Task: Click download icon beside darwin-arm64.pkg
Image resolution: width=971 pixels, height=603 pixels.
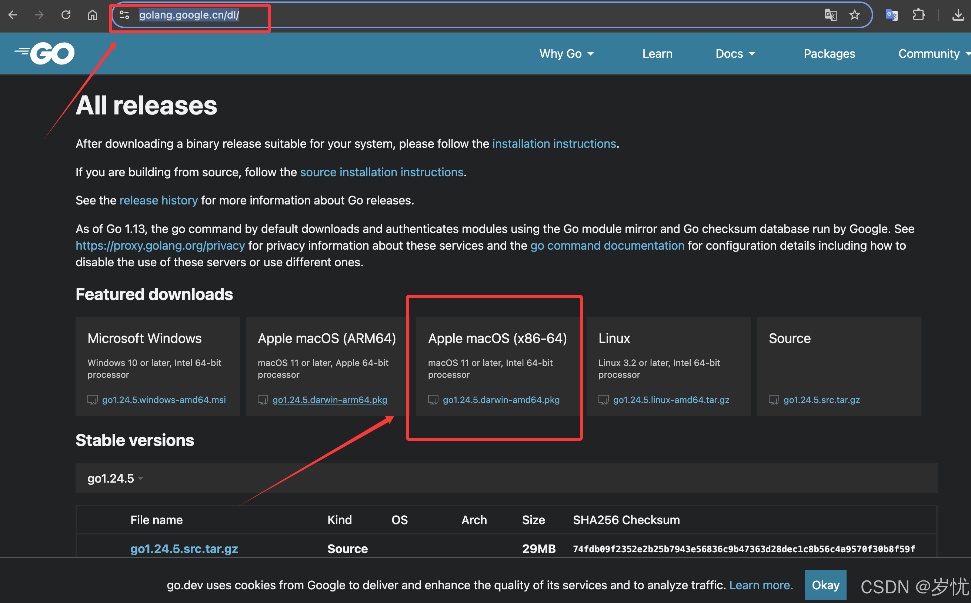Action: (x=263, y=400)
